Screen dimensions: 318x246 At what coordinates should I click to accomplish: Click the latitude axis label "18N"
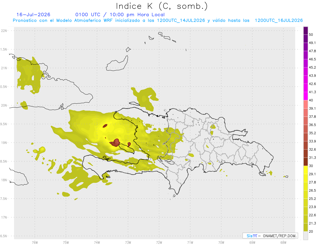(5, 180)
